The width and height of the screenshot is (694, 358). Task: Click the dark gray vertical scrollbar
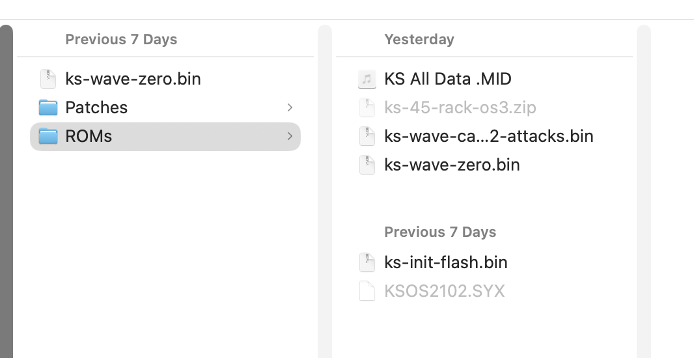coord(7,191)
